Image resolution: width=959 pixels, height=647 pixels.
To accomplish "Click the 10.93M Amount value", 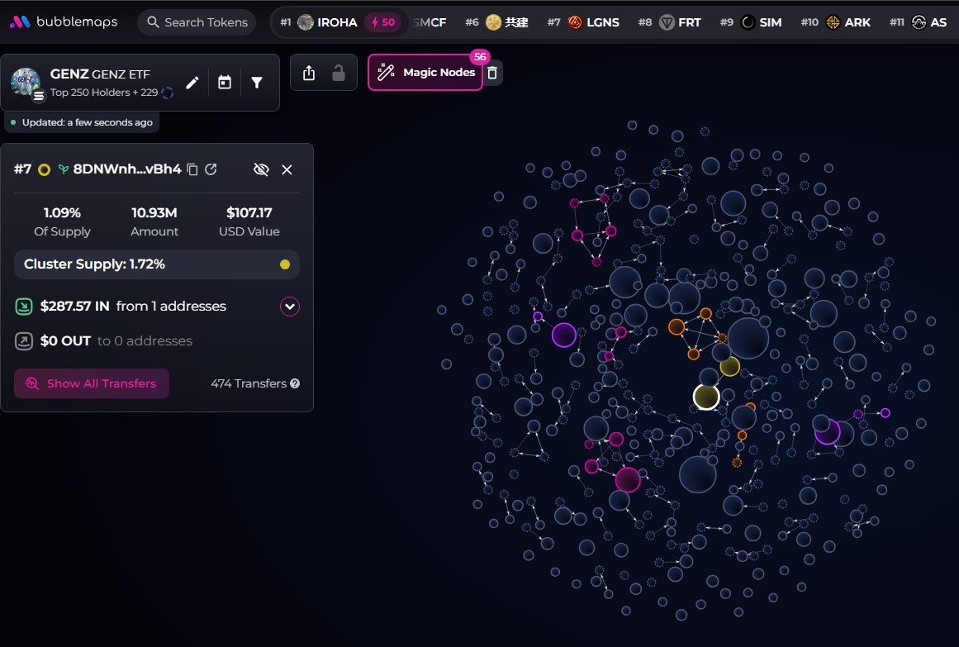I will tap(154, 213).
